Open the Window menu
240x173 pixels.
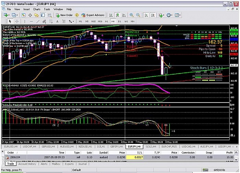[58, 9]
